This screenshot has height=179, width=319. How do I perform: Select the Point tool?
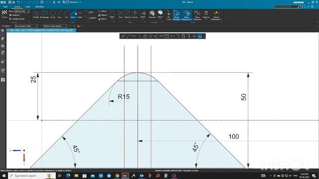tap(80, 14)
